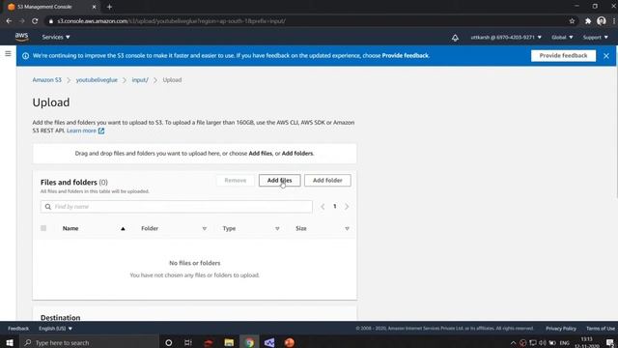618x348 pixels.
Task: Open the Global region dropdown
Action: (562, 37)
